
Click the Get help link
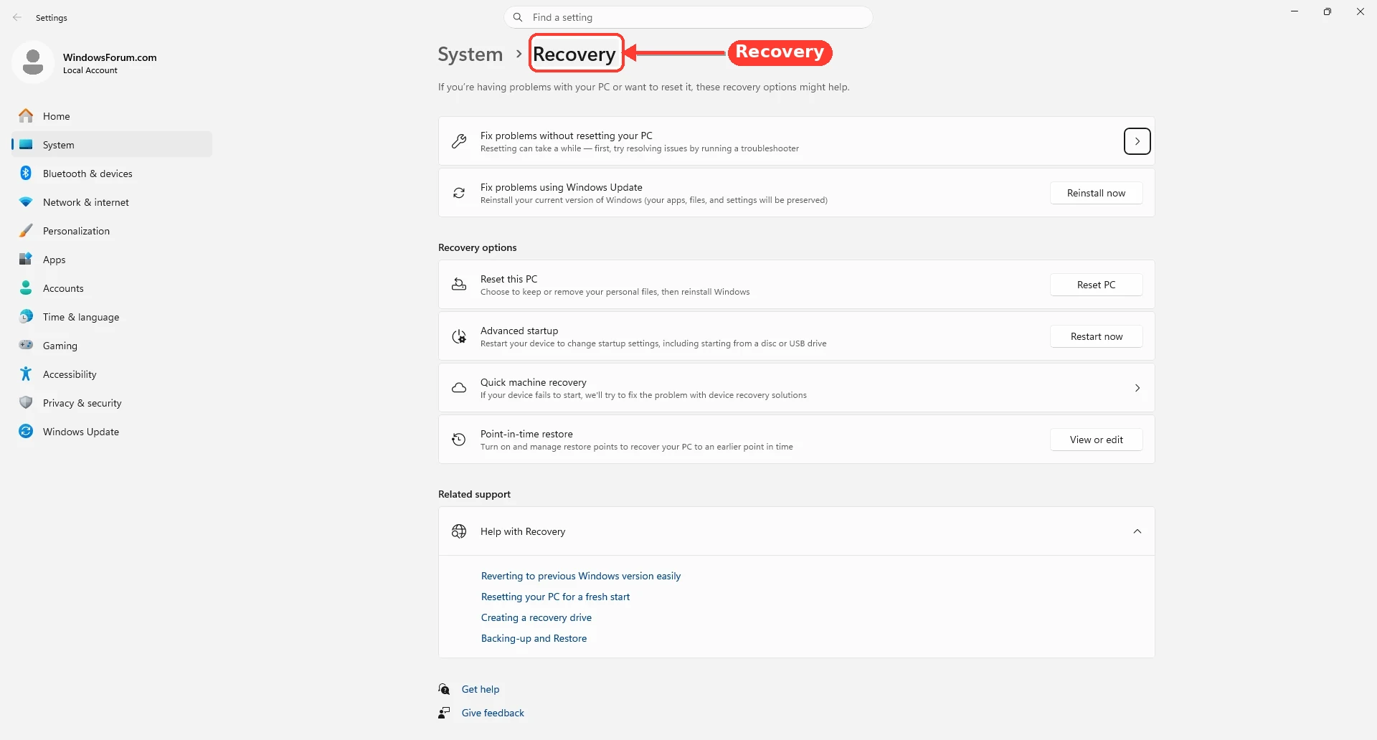(481, 689)
